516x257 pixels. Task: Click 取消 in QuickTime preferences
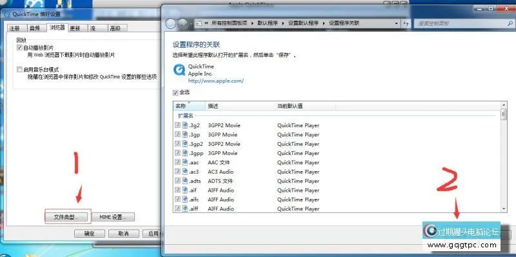click(x=123, y=234)
